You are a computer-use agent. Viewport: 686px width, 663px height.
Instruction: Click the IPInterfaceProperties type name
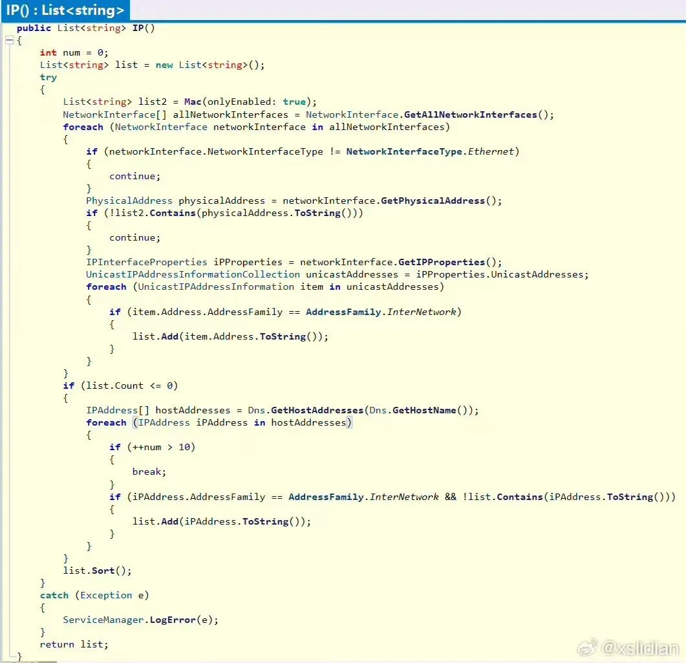(147, 262)
